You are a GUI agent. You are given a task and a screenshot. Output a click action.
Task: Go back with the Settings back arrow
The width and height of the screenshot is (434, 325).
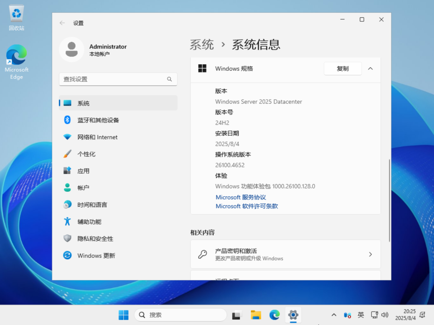click(x=62, y=23)
